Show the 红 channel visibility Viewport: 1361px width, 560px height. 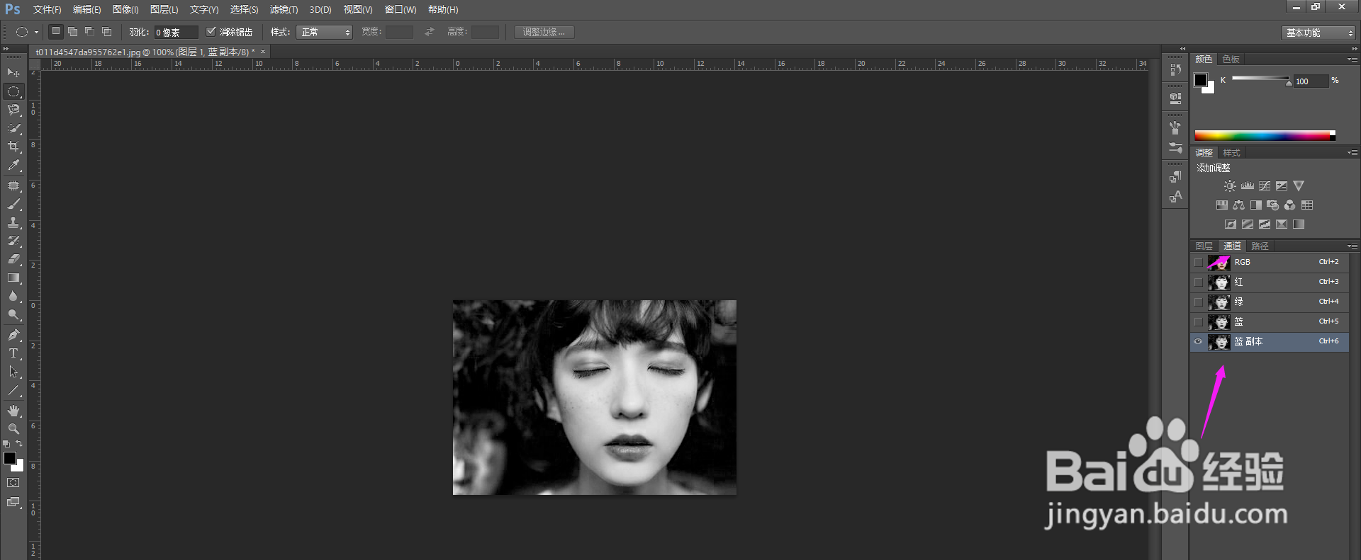[x=1198, y=282]
